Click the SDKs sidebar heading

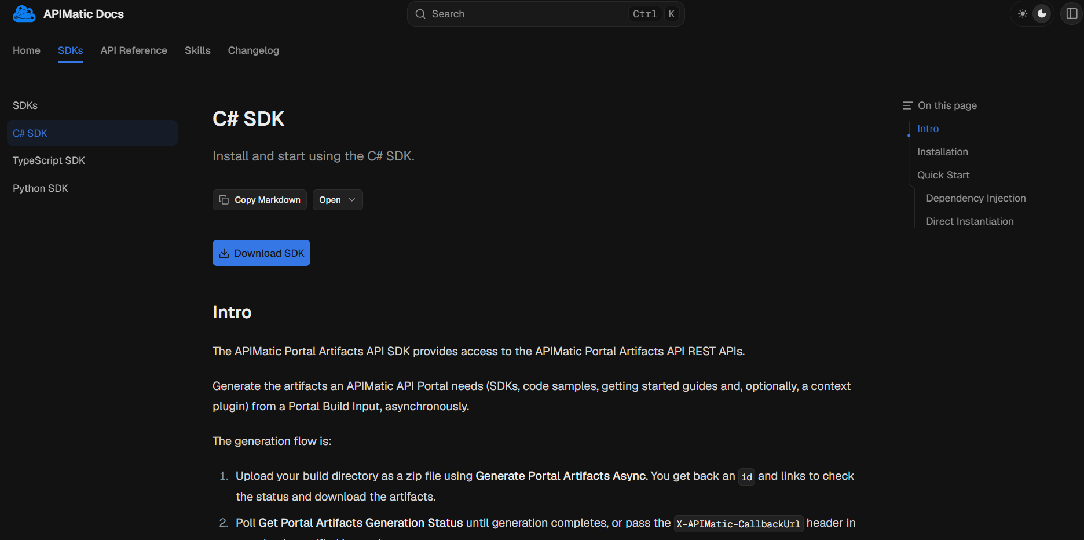pos(25,105)
